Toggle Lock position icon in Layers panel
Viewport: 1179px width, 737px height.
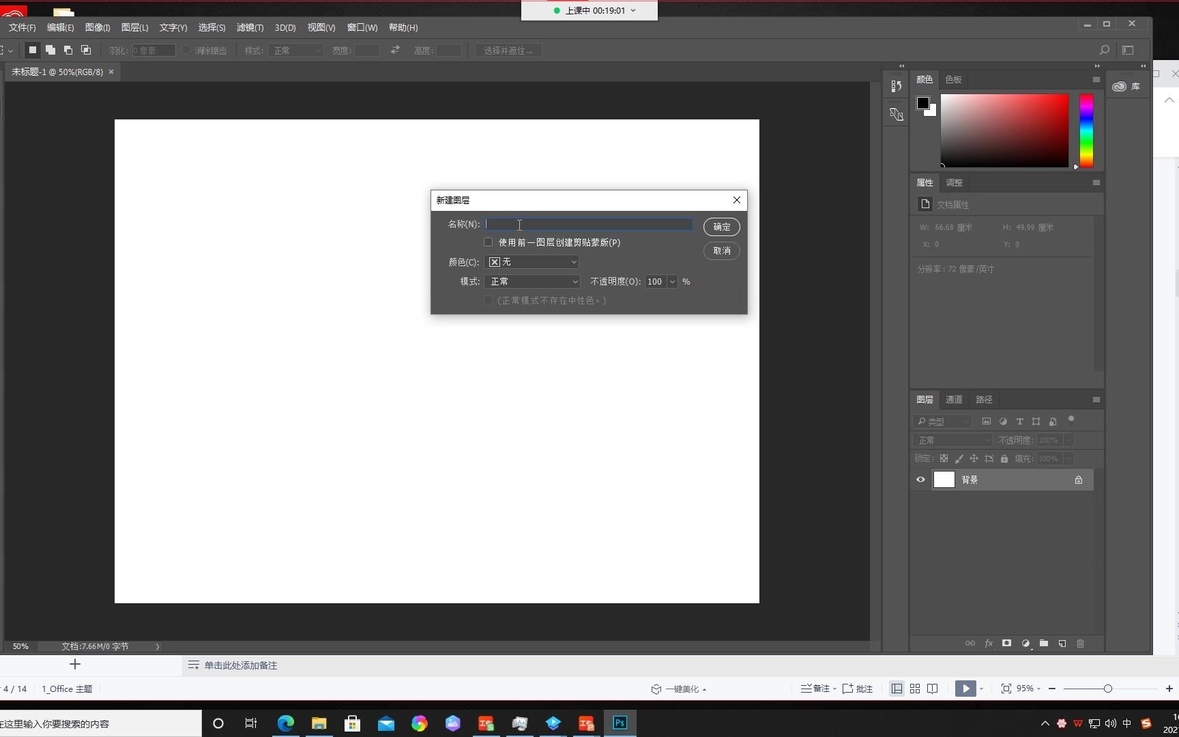974,458
